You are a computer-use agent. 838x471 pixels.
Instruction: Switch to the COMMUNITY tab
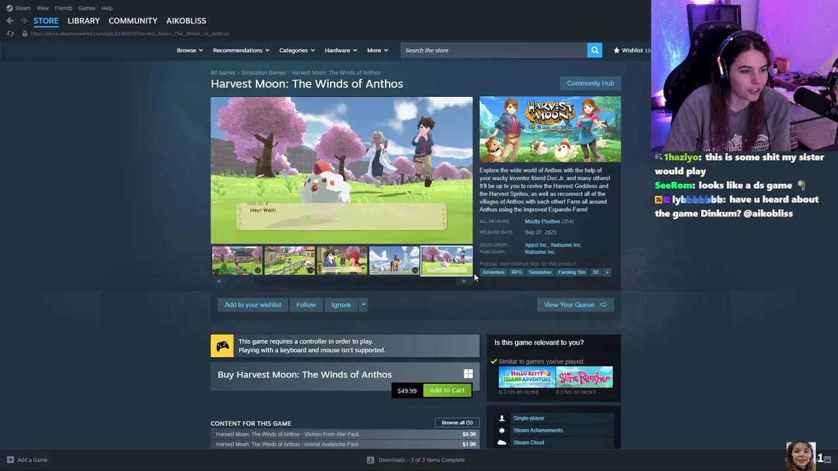point(133,21)
